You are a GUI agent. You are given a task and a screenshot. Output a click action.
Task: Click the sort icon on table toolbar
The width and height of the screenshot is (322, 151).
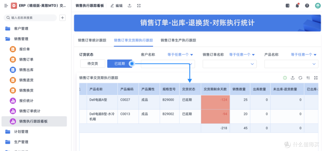tap(308, 78)
